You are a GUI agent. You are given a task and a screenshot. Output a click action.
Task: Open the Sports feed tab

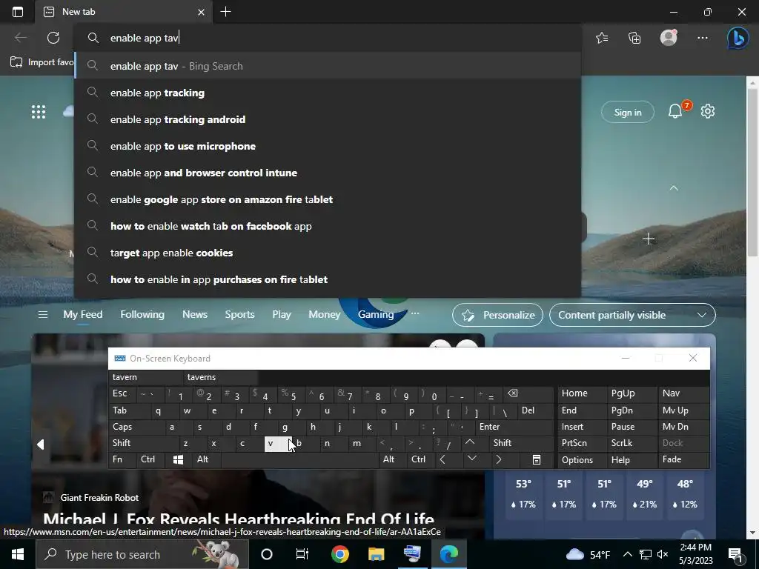(239, 314)
